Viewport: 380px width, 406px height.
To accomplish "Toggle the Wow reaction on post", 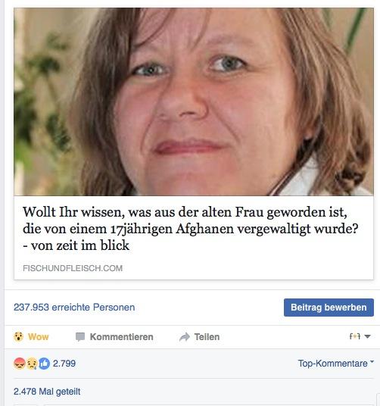I will [x=31, y=336].
